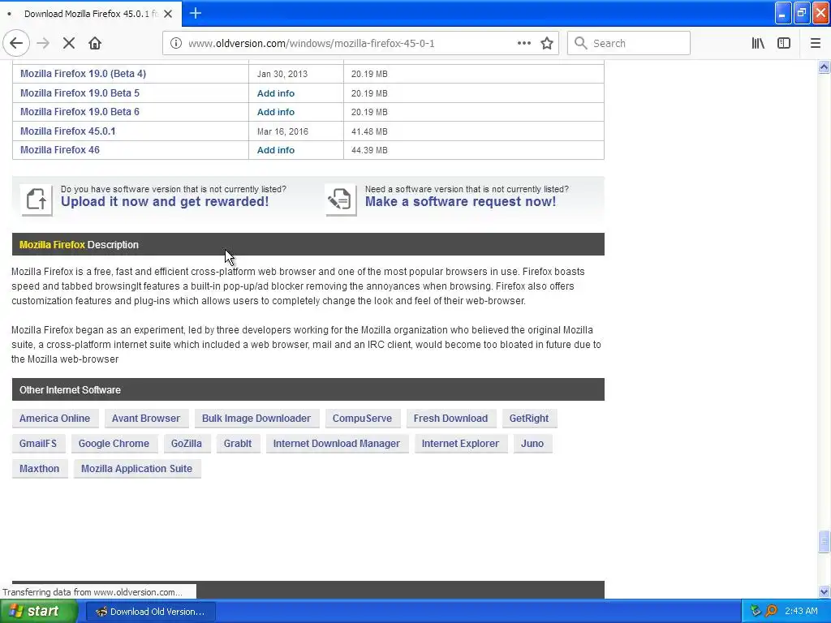The height and width of the screenshot is (623, 831).
Task: Close the Download Mozilla Firefox tab
Action: coord(168,14)
